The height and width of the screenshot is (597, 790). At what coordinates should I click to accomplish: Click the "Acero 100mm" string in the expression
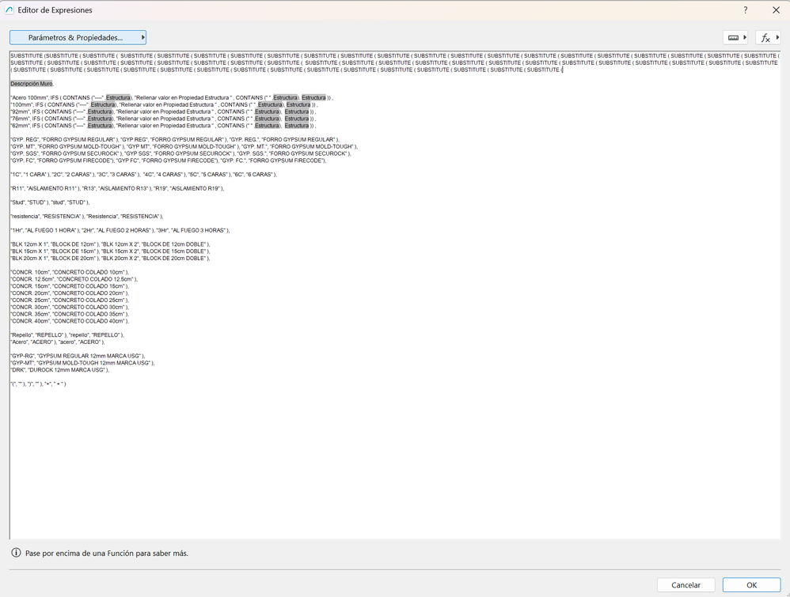pyautogui.click(x=29, y=97)
